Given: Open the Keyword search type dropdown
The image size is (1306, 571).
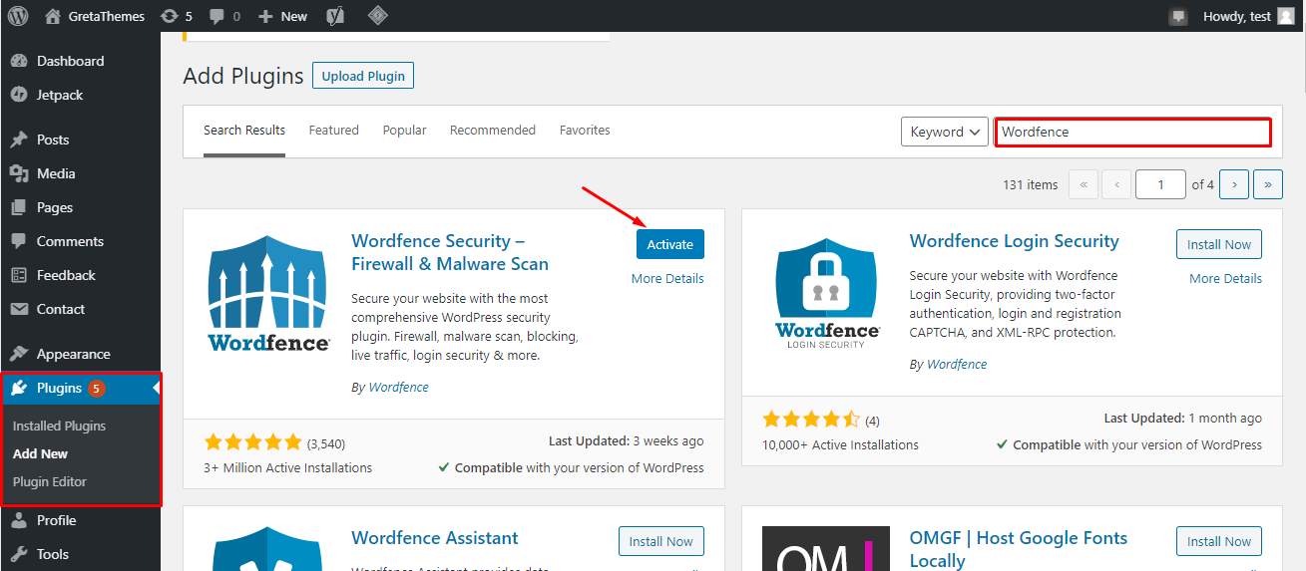Looking at the screenshot, I should [945, 132].
